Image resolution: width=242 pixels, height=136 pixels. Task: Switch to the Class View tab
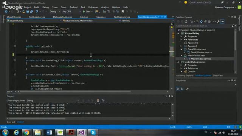[218, 76]
